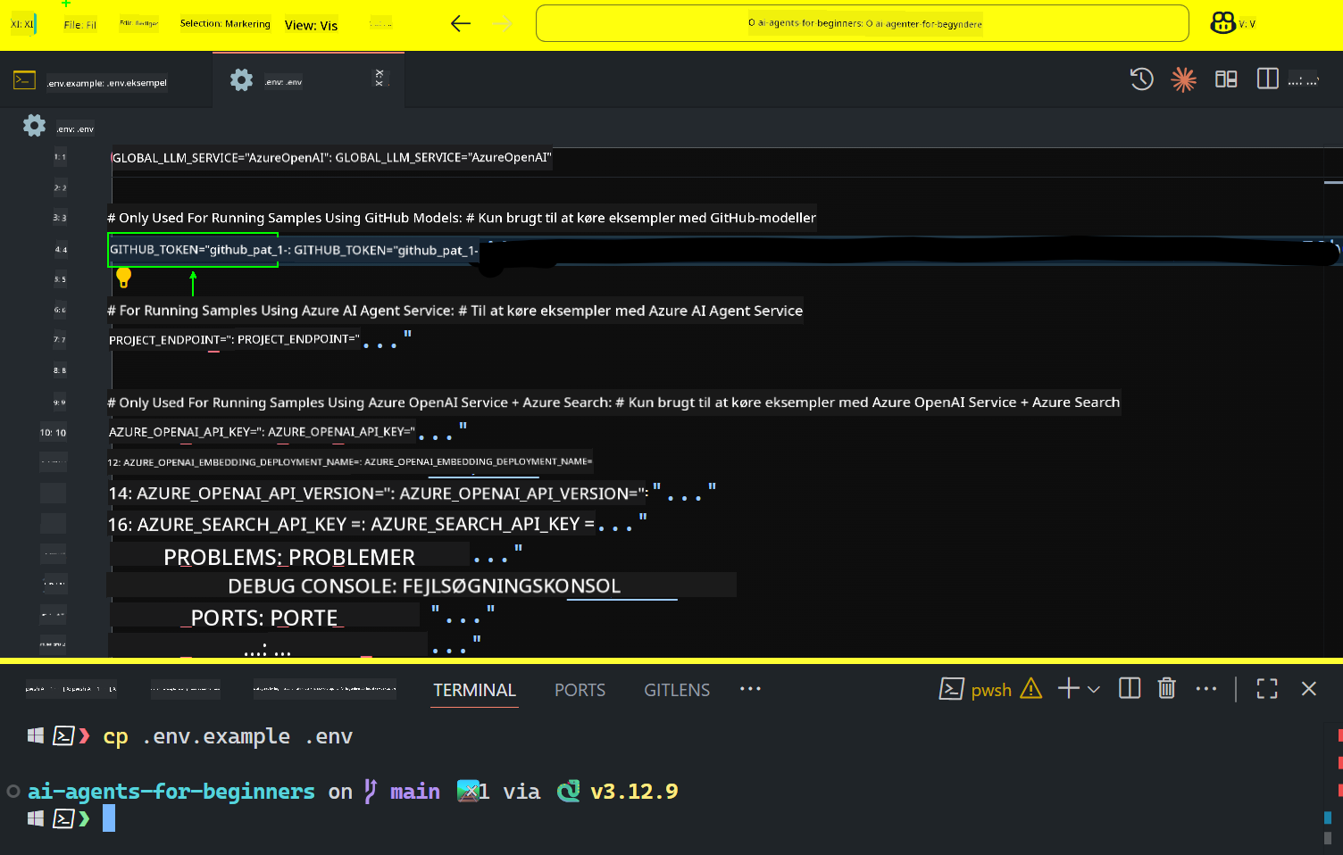Click the Azure OpenAI + Azure Search comment
Image resolution: width=1343 pixels, height=855 pixels.
point(613,403)
